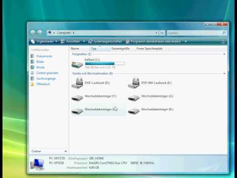Click the Musik icon in sidebar
Image resolution: width=237 pixels, height=178 pixels.
point(33,67)
